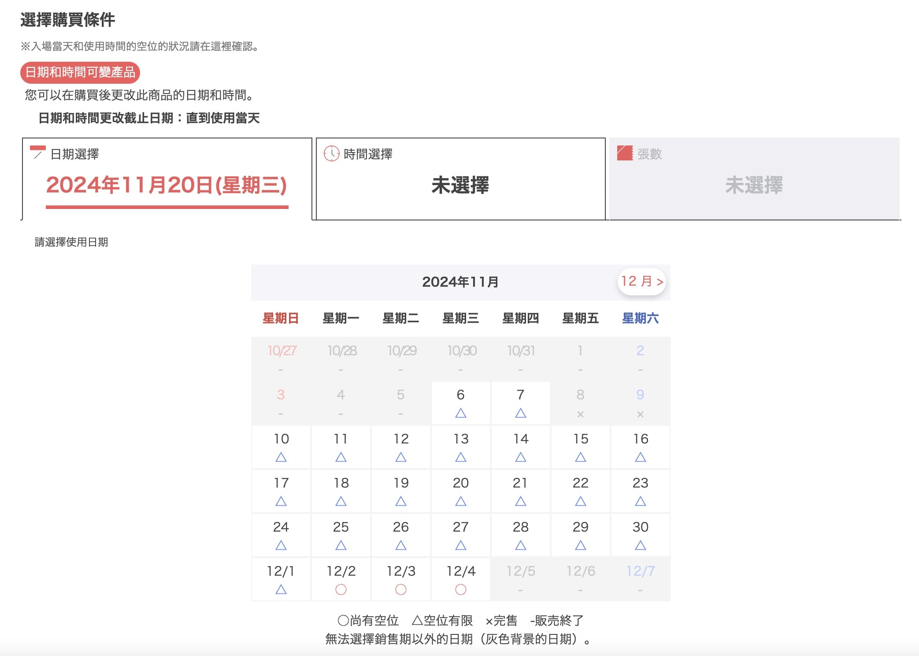Select November 20 on the calendar

point(460,490)
